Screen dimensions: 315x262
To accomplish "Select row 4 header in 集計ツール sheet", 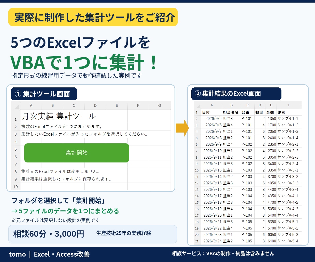I will click(x=16, y=142).
